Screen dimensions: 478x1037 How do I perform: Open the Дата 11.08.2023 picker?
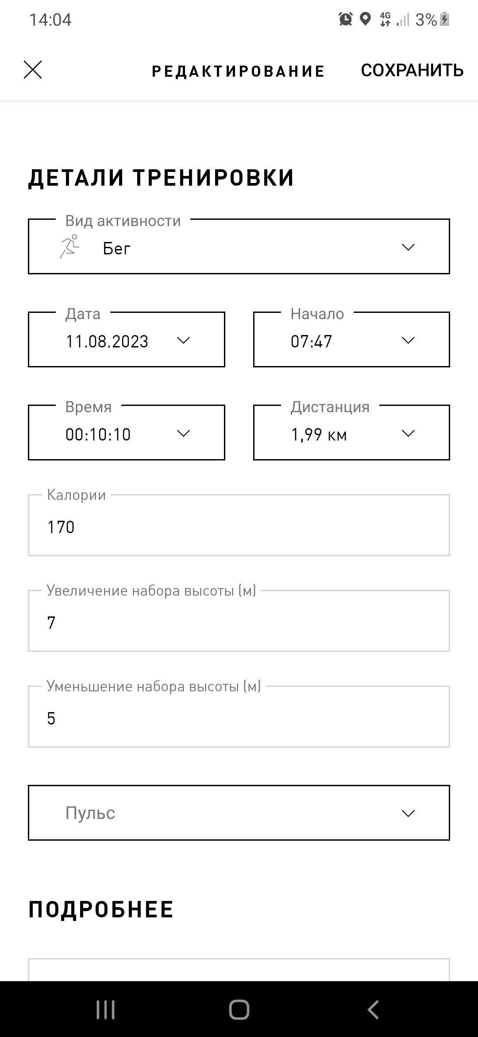pos(127,339)
